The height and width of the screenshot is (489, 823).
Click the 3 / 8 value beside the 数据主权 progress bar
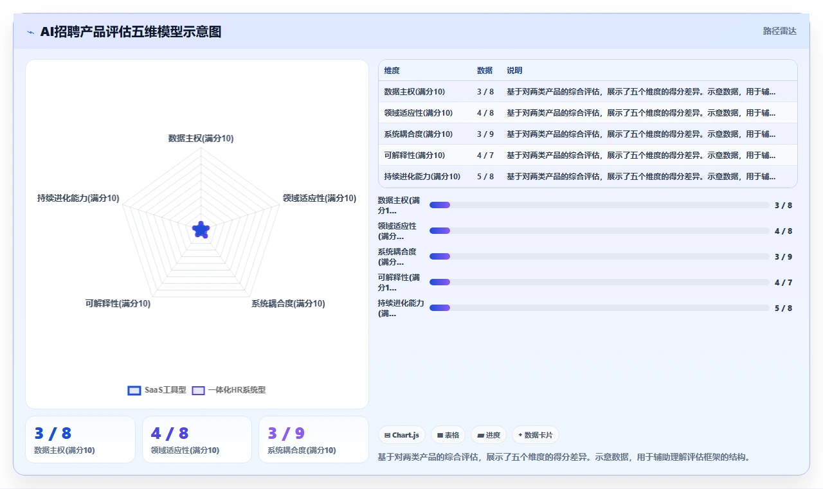click(x=783, y=206)
